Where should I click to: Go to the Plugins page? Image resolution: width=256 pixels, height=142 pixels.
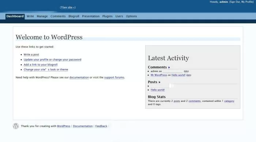[107, 16]
